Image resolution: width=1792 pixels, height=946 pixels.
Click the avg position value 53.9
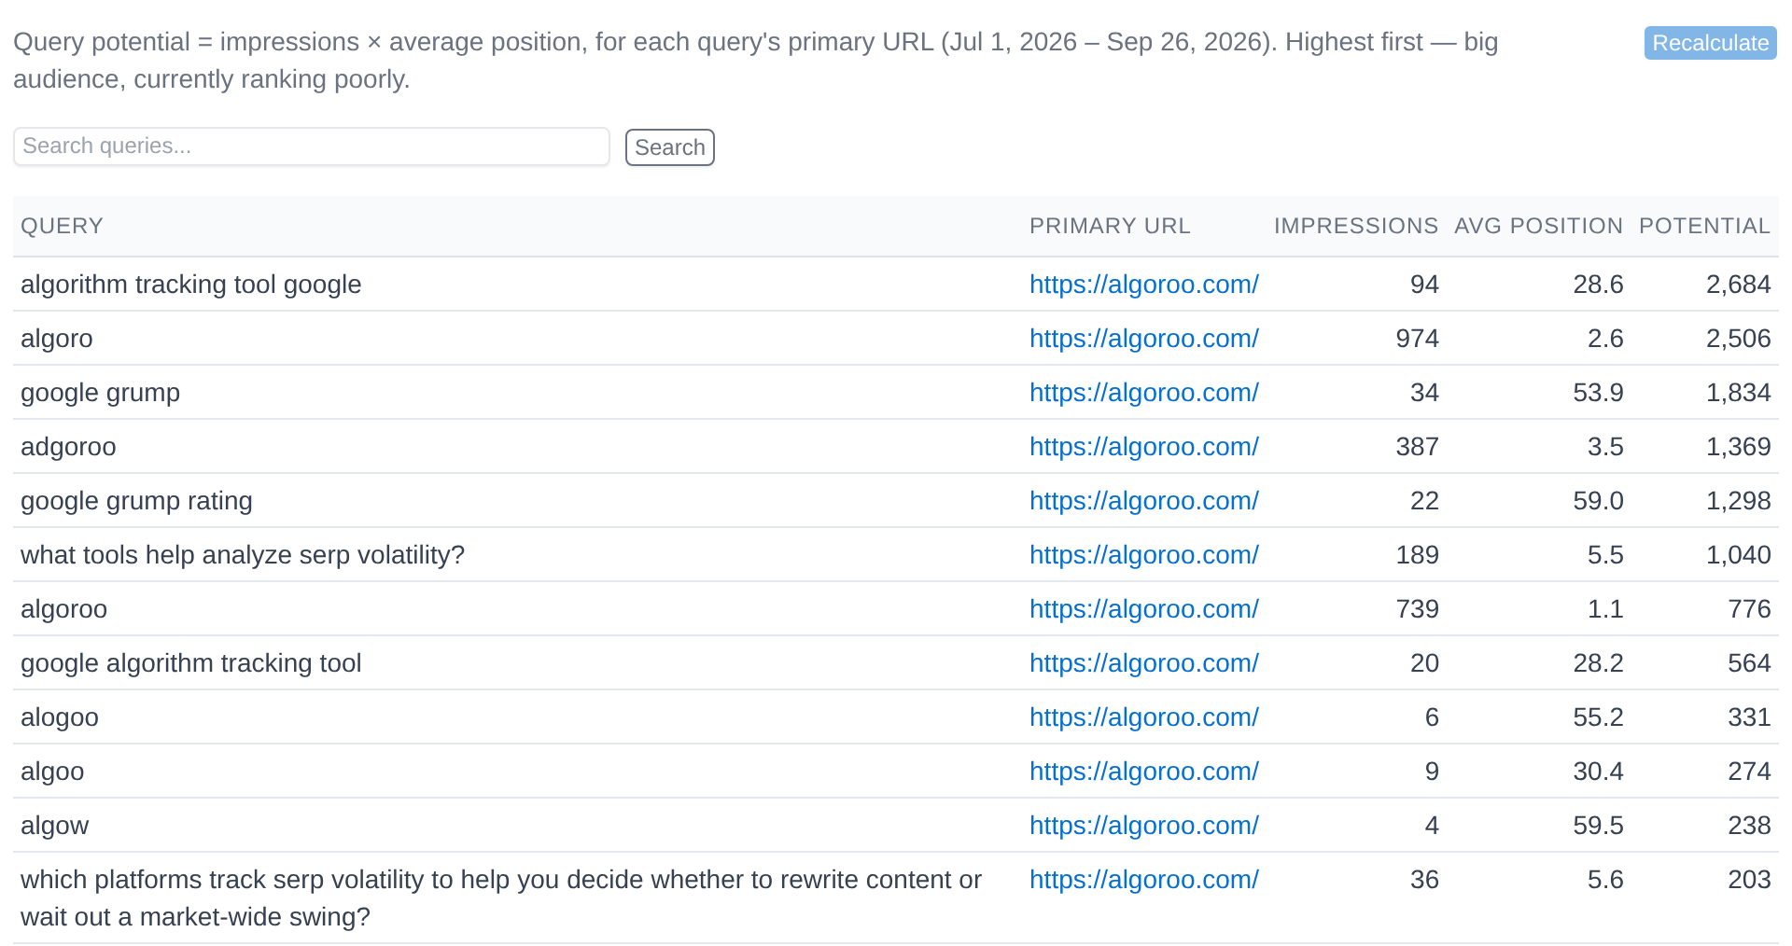1598,393
